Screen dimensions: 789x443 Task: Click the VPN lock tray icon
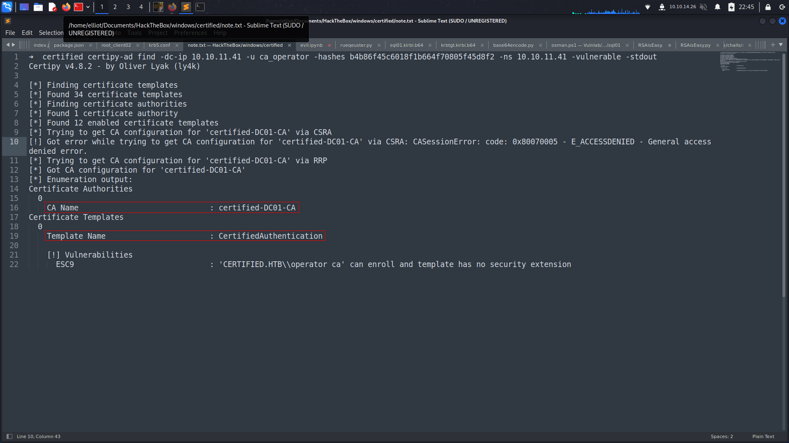(x=662, y=7)
